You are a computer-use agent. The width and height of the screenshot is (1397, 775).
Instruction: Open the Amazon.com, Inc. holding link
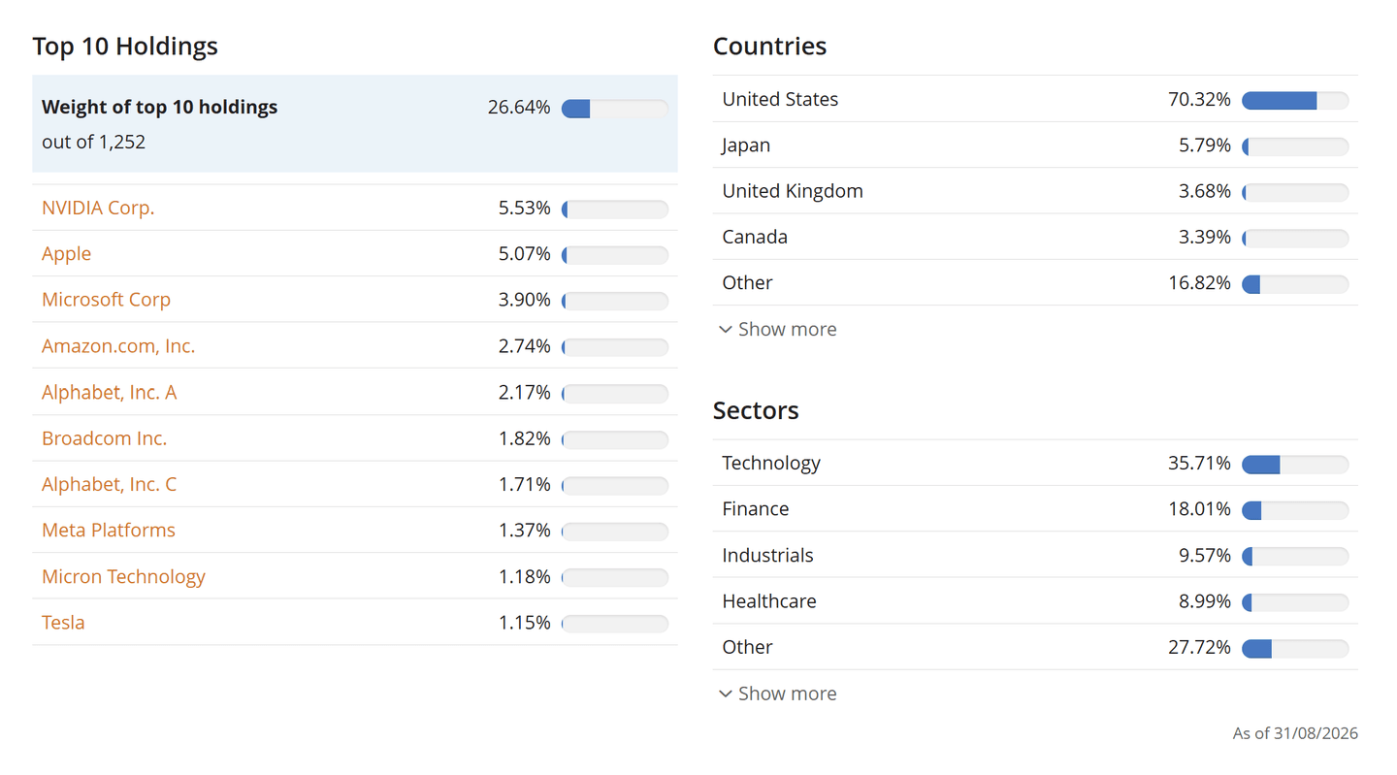click(118, 345)
